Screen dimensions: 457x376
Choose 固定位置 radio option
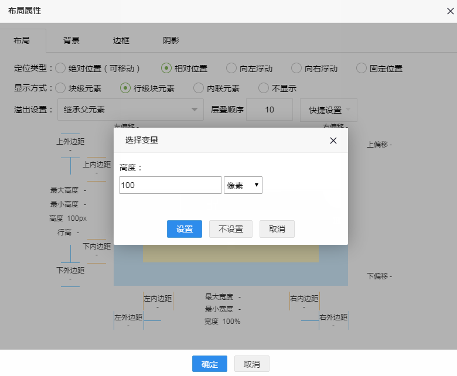click(361, 69)
